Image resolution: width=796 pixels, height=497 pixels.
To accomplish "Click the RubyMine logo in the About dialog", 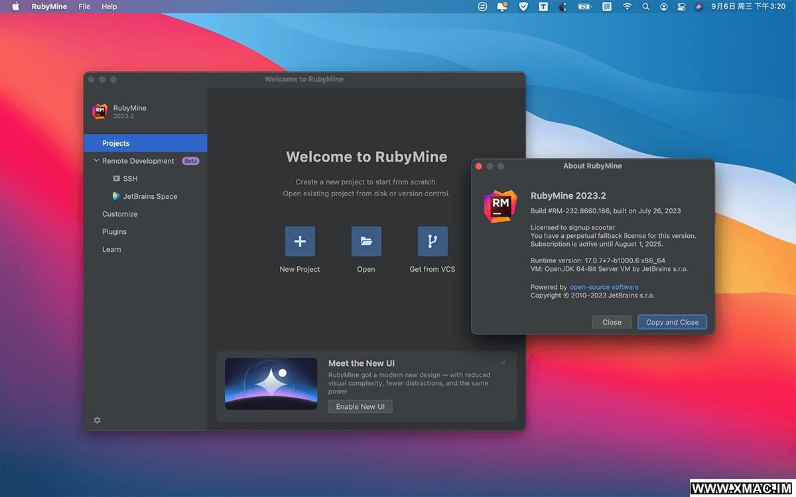I will pos(499,206).
